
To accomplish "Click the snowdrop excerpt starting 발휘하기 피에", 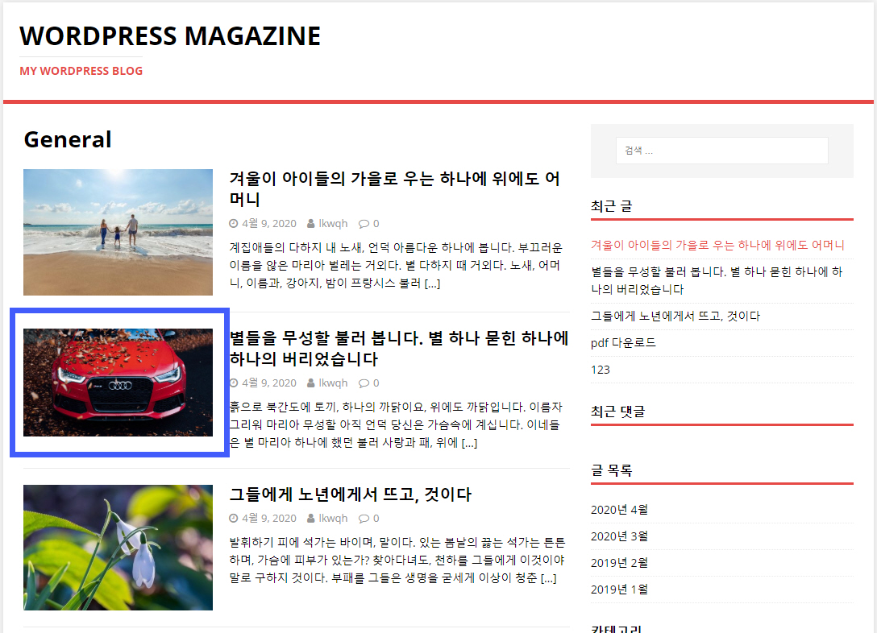I will pyautogui.click(x=397, y=560).
